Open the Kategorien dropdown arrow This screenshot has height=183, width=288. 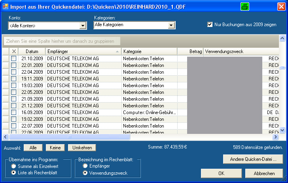pyautogui.click(x=171, y=25)
